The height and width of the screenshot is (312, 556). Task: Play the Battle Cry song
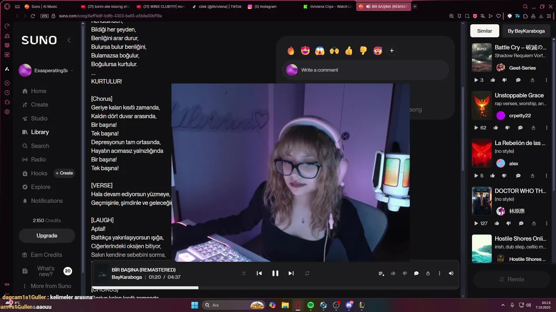(x=476, y=80)
